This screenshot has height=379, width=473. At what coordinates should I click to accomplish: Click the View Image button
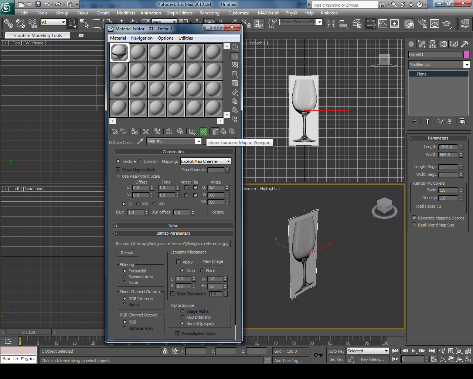pyautogui.click(x=213, y=261)
